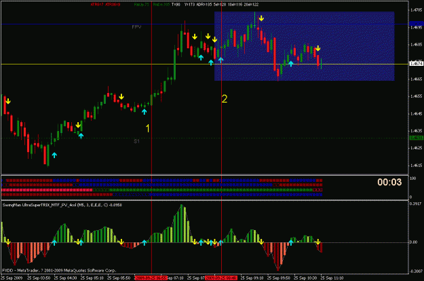Click the S1 support label
The height and width of the screenshot is (281, 424).
coord(136,141)
